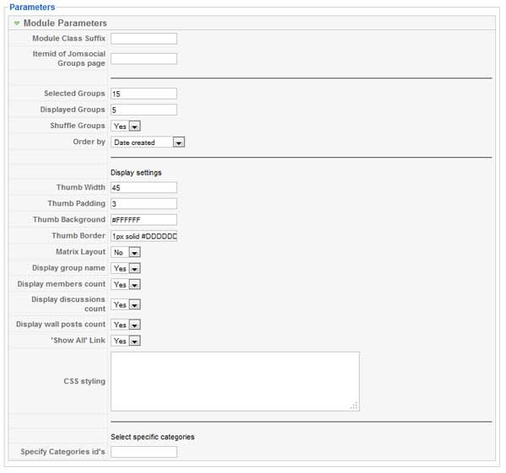Open the Order by Date created dropdown
Image resolution: width=506 pixels, height=473 pixels.
click(x=148, y=142)
